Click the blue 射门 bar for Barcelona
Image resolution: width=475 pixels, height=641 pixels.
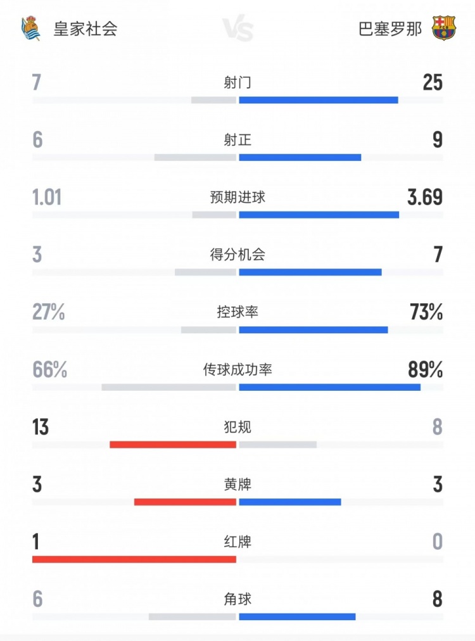[319, 100]
